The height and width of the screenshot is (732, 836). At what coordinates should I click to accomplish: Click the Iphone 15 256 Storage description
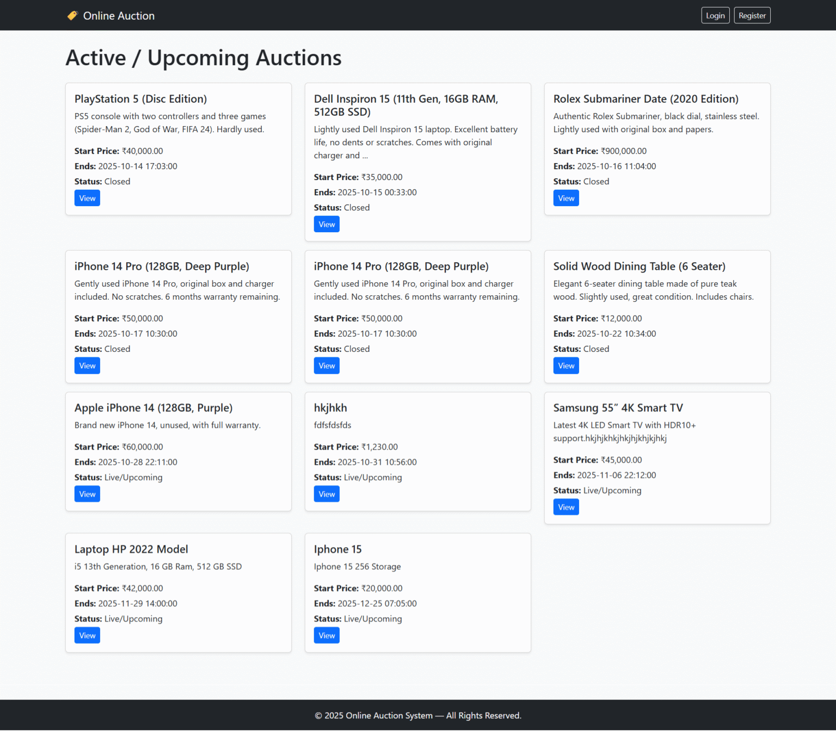[358, 567]
